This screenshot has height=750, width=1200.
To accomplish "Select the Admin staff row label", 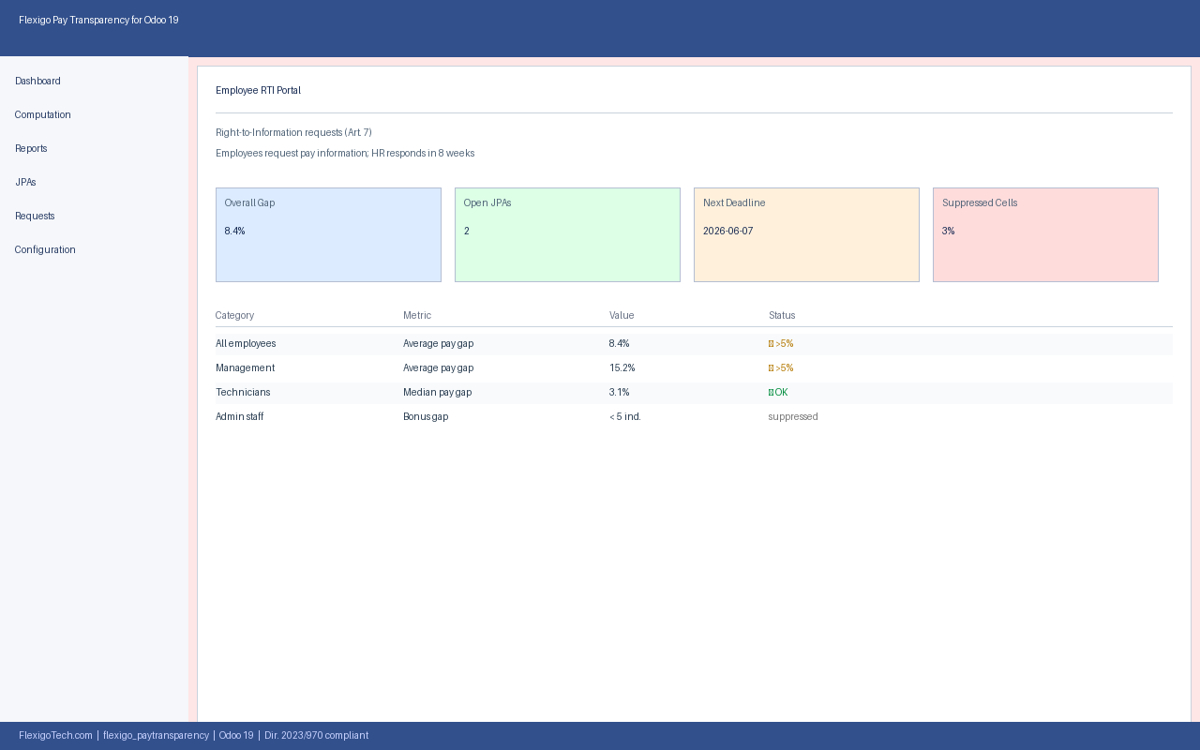I will [239, 417].
